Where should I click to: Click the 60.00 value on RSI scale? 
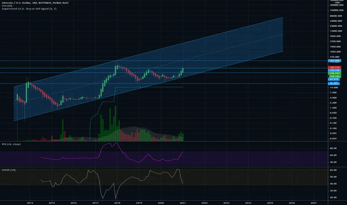tap(333, 155)
